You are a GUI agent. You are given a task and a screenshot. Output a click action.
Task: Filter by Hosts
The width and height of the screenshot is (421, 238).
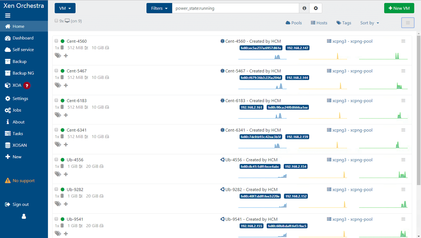319,23
